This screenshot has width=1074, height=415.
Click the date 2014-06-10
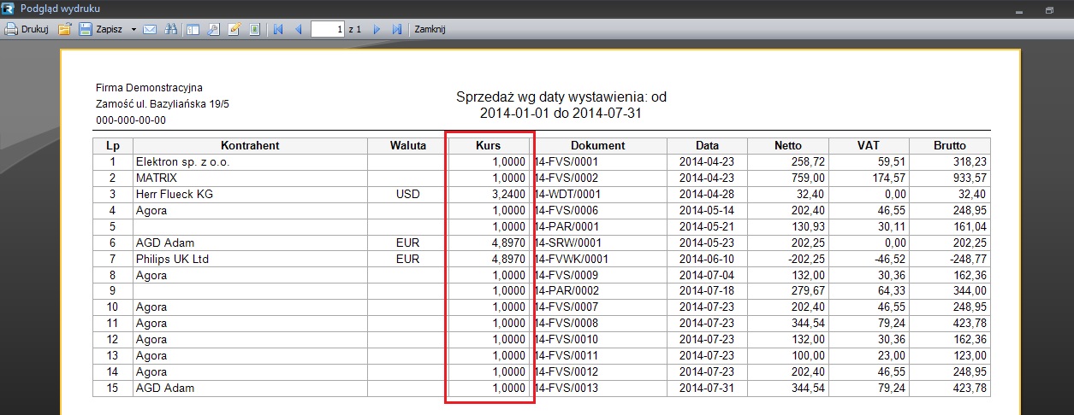707,258
